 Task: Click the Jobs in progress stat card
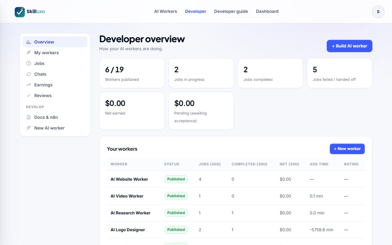click(x=201, y=73)
